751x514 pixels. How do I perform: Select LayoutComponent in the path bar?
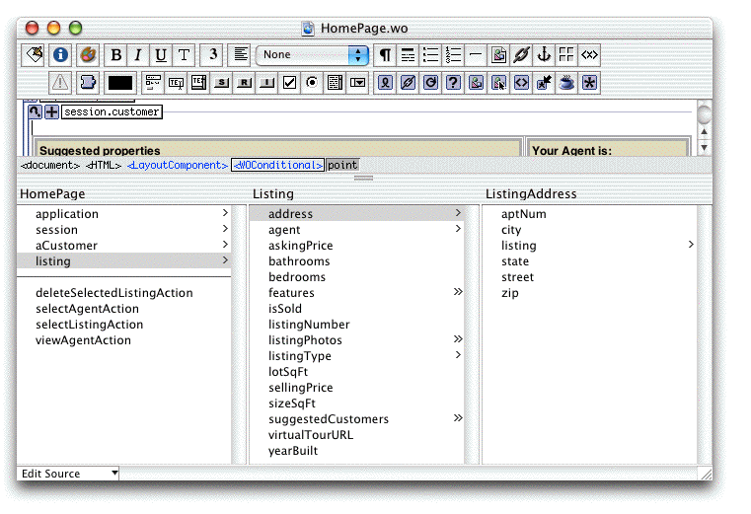click(x=178, y=165)
